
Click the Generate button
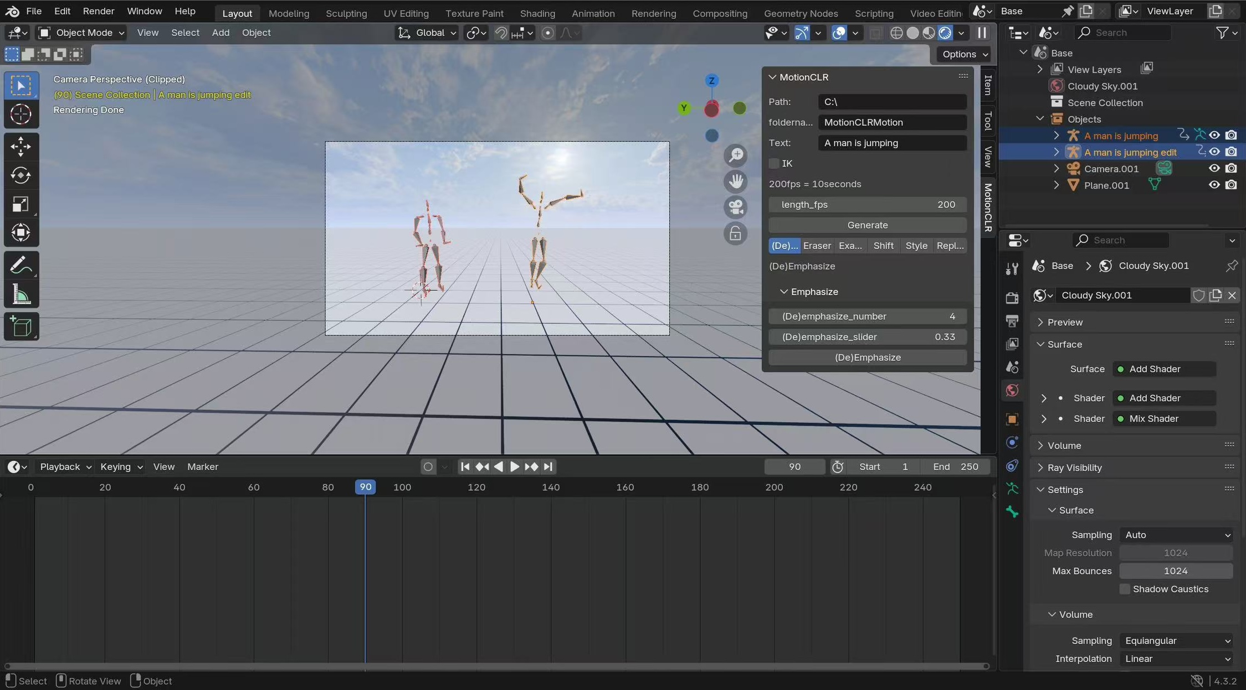click(867, 225)
